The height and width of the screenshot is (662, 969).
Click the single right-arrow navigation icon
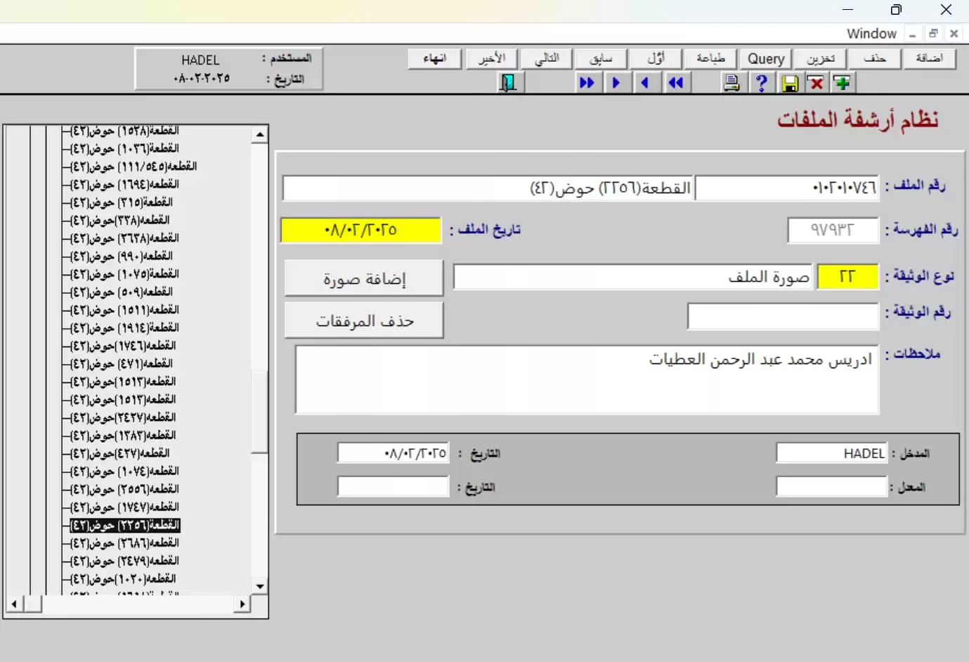click(x=616, y=83)
